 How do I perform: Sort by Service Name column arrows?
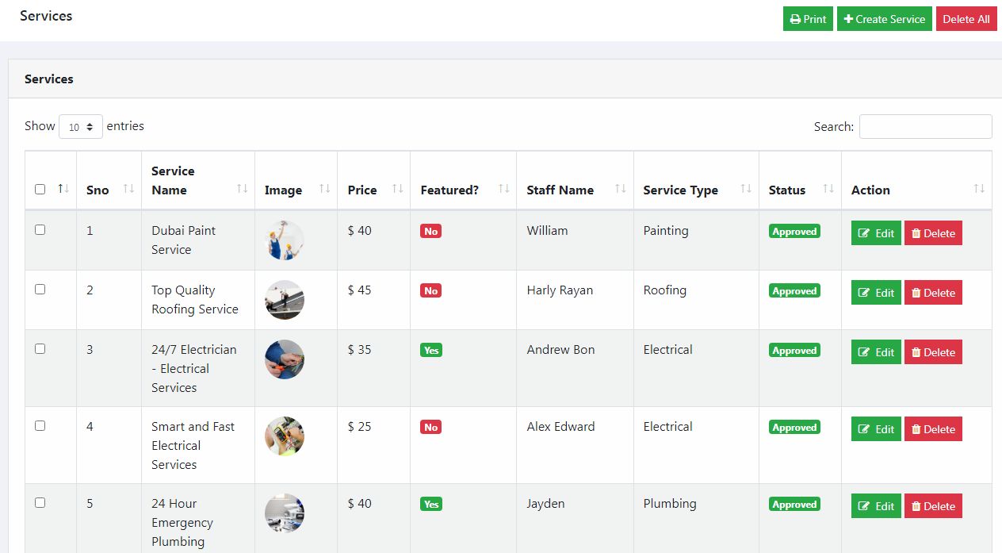tap(243, 189)
